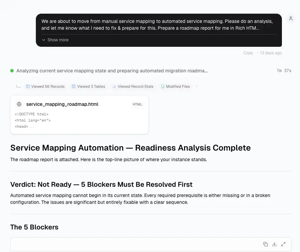
Task: Click the globe icon on file card
Action: (x=19, y=104)
